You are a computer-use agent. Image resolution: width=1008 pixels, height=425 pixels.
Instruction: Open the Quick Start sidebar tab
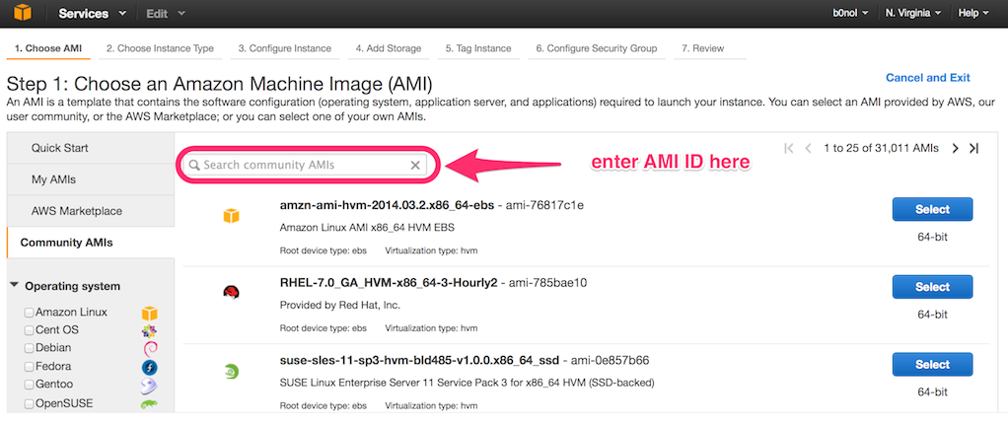[91, 148]
